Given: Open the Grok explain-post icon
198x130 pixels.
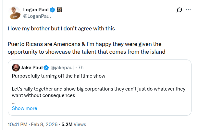Looking at the screenshot, I should 179,10.
